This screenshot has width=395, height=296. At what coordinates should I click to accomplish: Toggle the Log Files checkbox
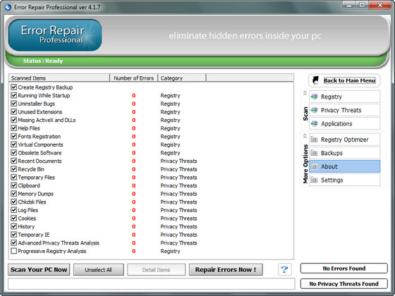(14, 210)
